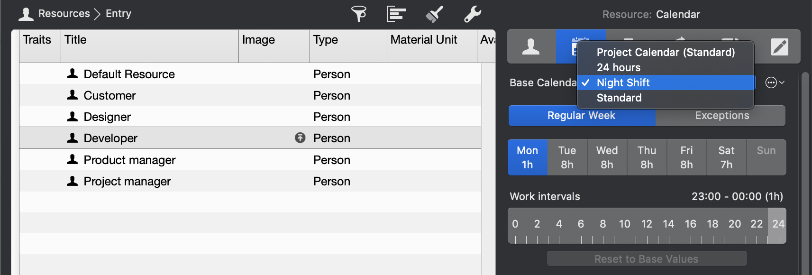
Task: Open the wrench configuration tool
Action: [472, 13]
